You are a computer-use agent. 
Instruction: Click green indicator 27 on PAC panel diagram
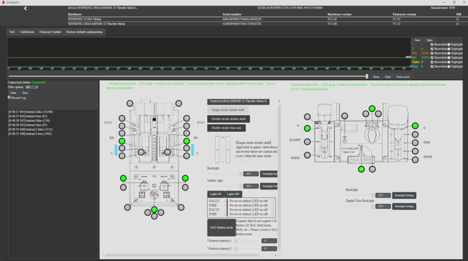pyautogui.click(x=372, y=109)
